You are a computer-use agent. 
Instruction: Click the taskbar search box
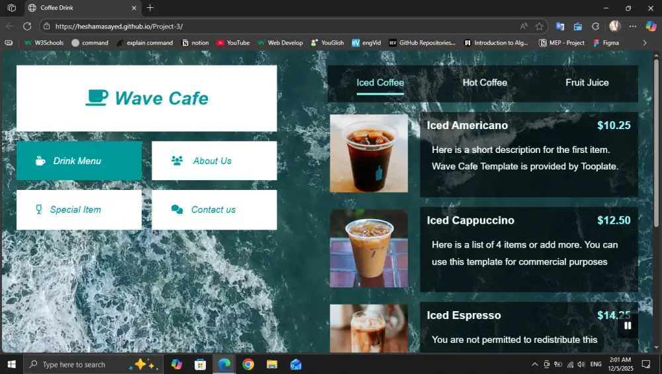[x=93, y=364]
